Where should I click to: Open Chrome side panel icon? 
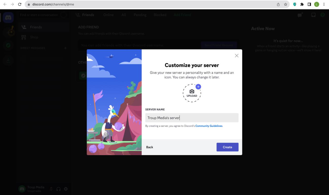pyautogui.click(x=309, y=4)
